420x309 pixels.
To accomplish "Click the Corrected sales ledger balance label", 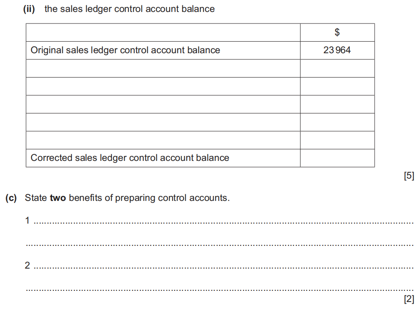I will coord(130,158).
